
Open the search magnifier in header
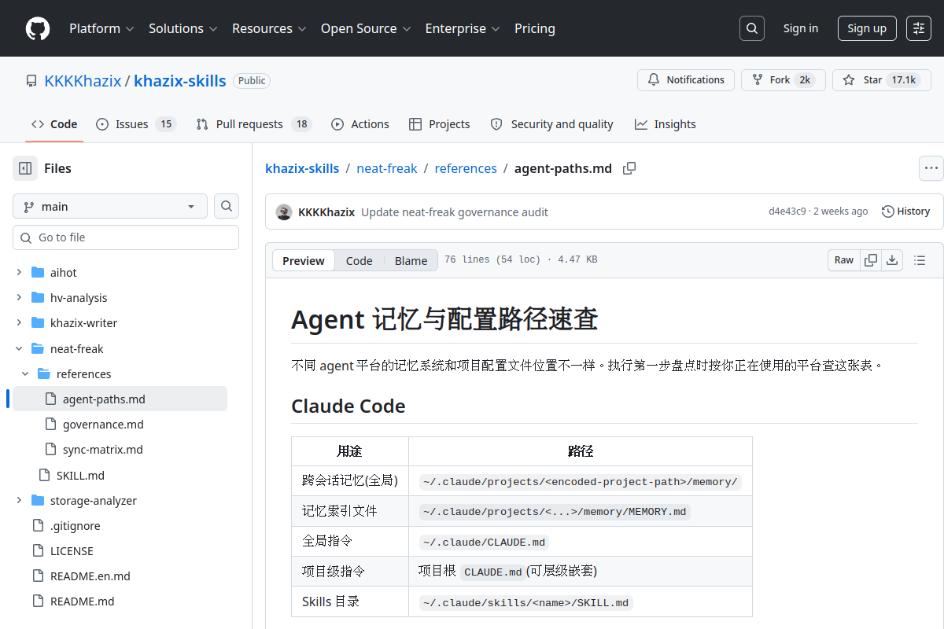tap(752, 28)
